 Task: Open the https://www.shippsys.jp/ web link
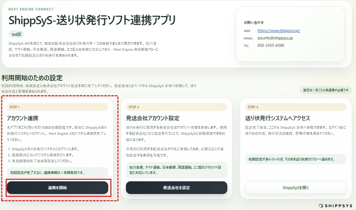279,31
